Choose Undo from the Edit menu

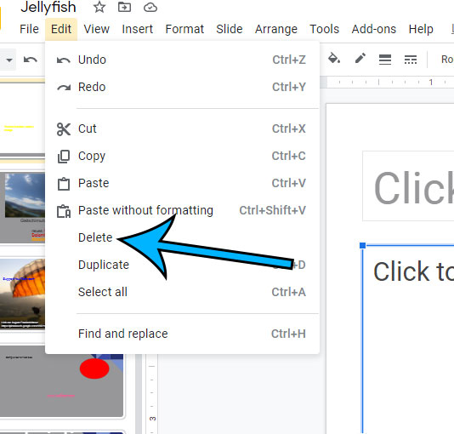(183, 60)
